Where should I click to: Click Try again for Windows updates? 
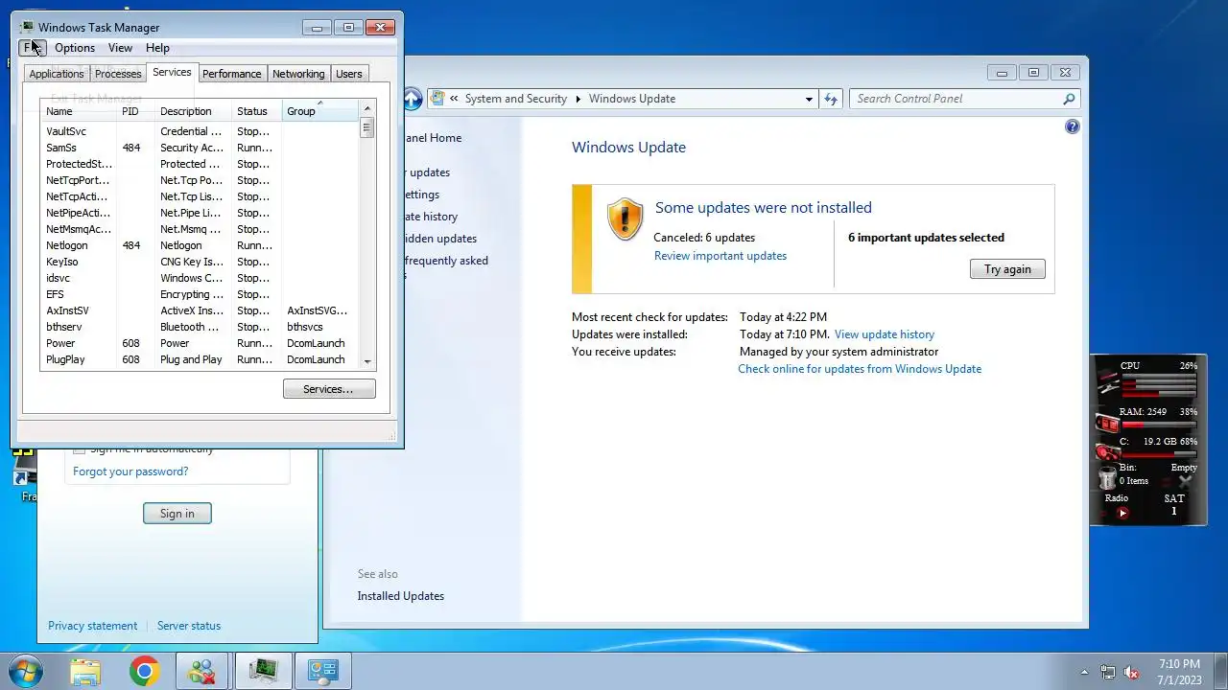click(1007, 269)
